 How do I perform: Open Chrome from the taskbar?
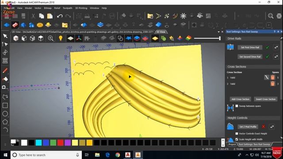pos(118,155)
